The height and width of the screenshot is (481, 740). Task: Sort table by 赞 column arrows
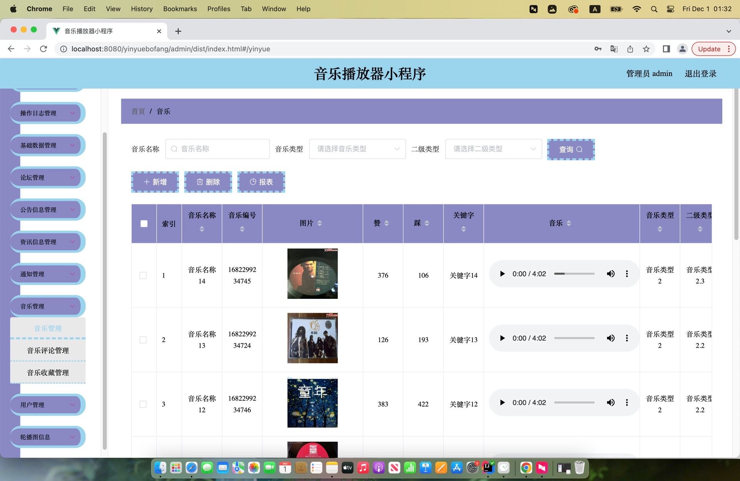387,223
